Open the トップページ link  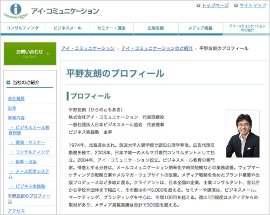tap(215, 5)
